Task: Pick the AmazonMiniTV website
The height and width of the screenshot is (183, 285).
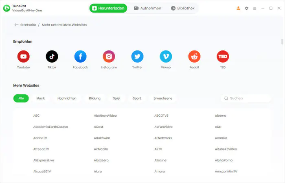Action: pos(226,171)
